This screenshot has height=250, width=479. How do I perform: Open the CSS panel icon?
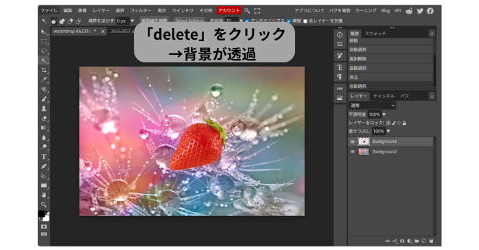click(x=340, y=88)
